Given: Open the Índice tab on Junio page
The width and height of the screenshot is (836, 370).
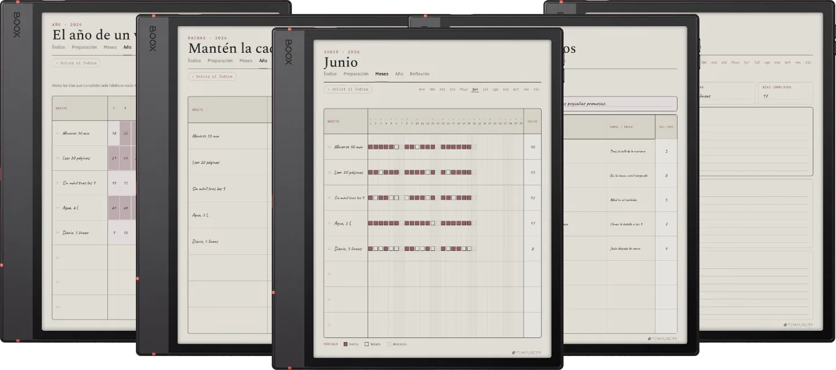Looking at the screenshot, I should (330, 74).
